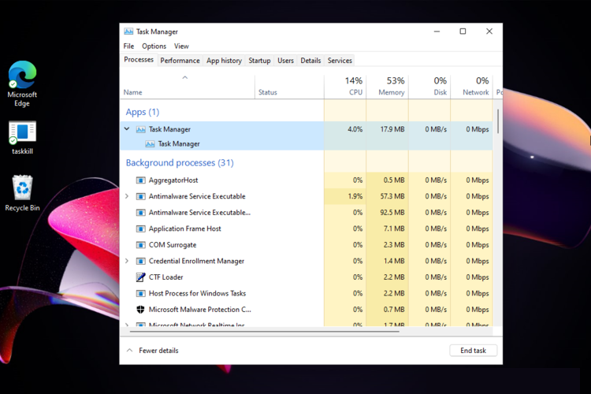
Task: Click the icon of Antimalware Service Executable 92.5 MB
Action: click(x=140, y=213)
